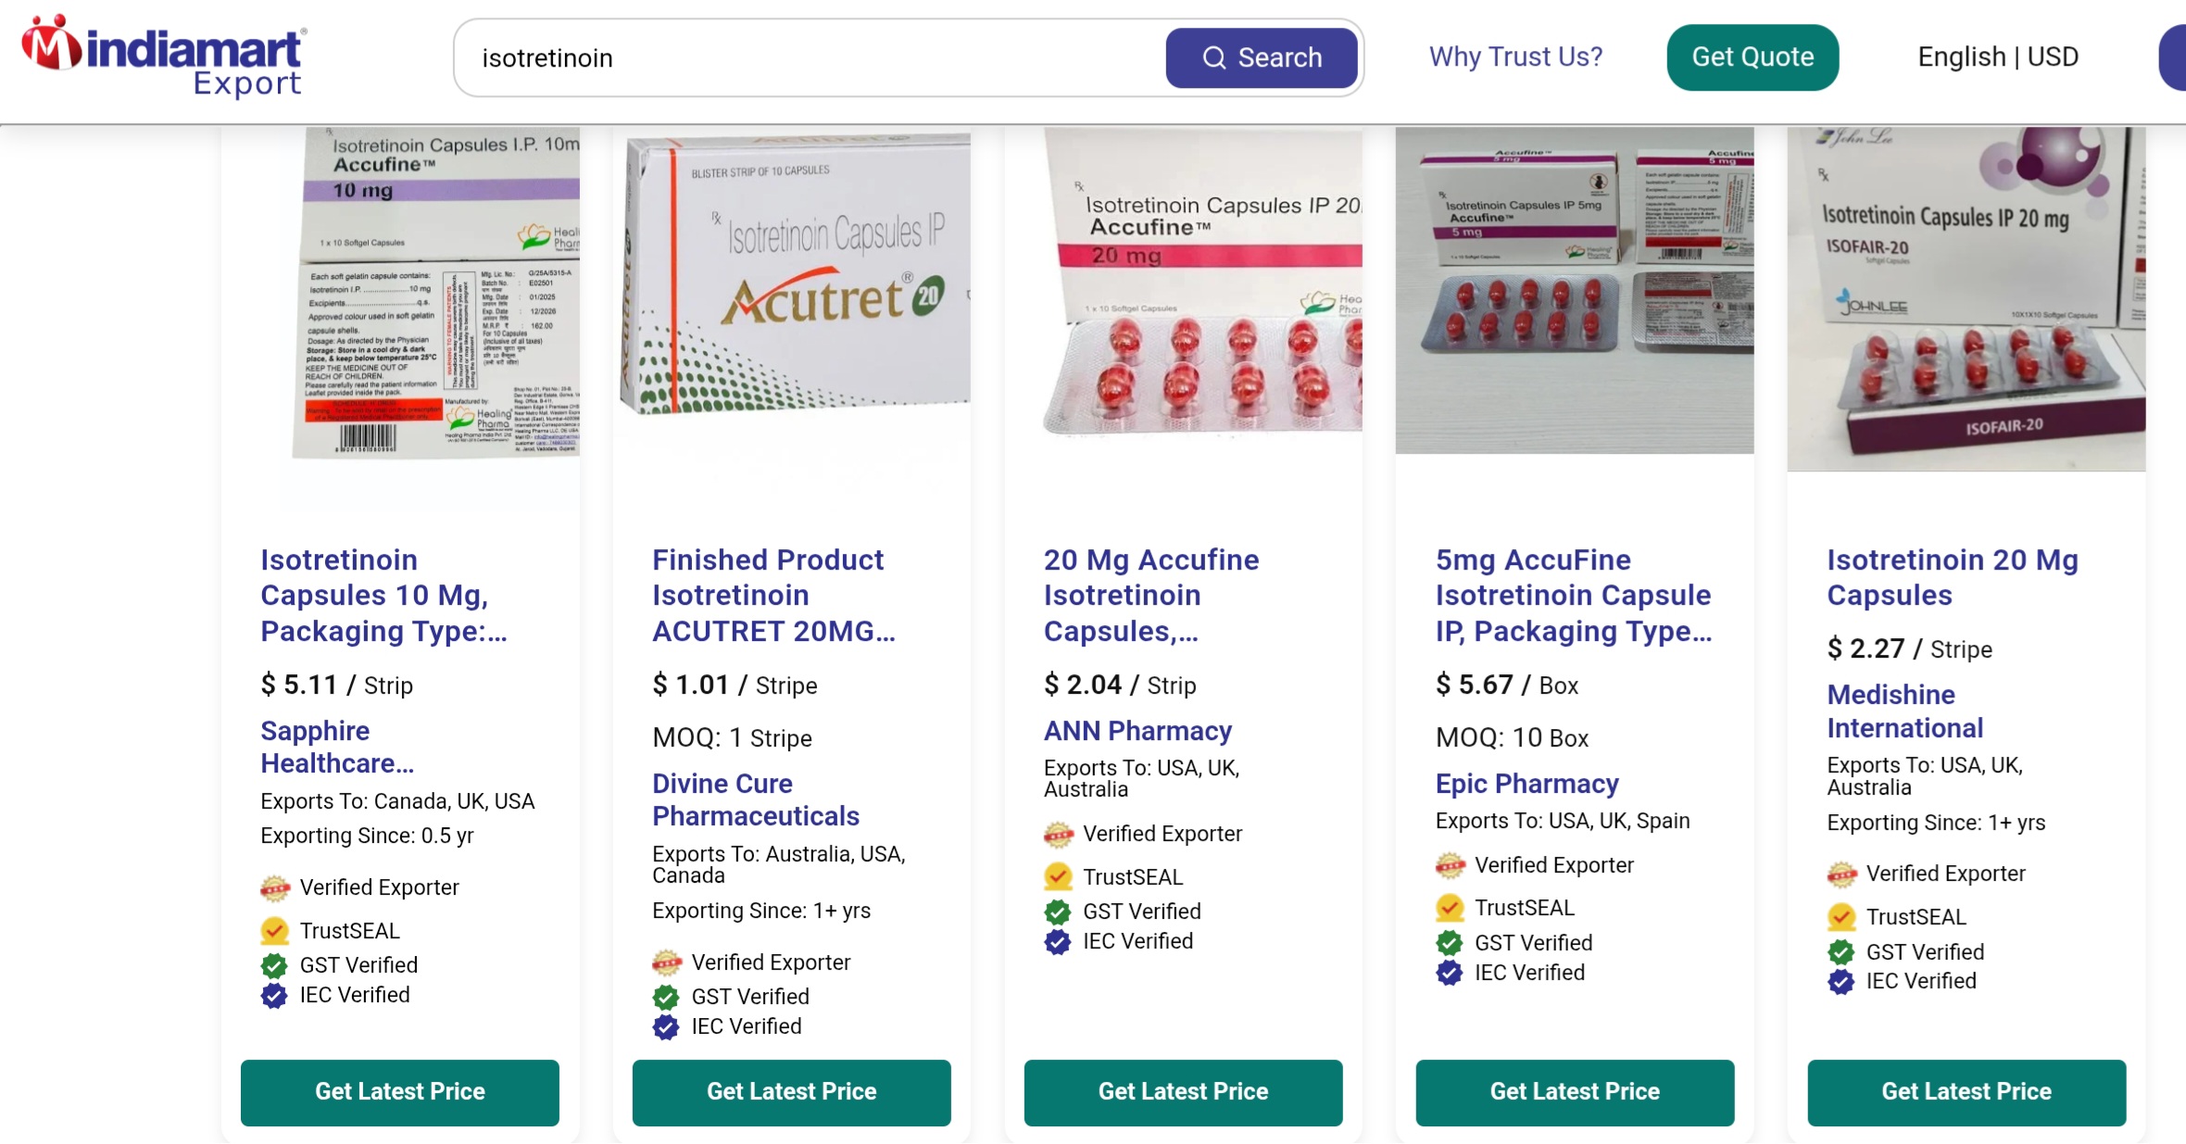
Task: Open Sapphire Healthcare supplier link
Action: pos(337,748)
